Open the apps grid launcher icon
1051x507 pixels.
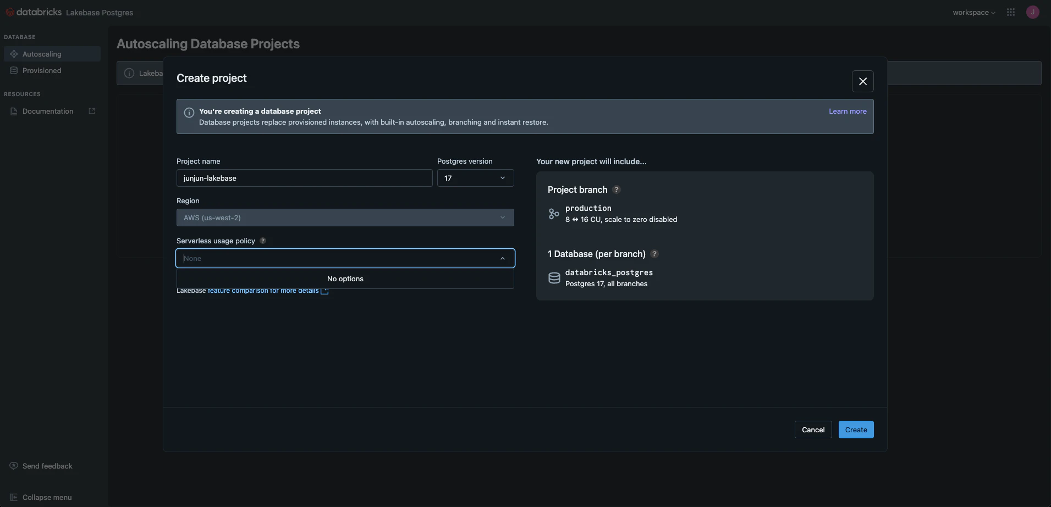1011,12
